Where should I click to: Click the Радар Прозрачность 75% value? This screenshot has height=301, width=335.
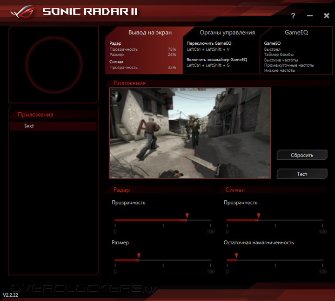tap(172, 49)
